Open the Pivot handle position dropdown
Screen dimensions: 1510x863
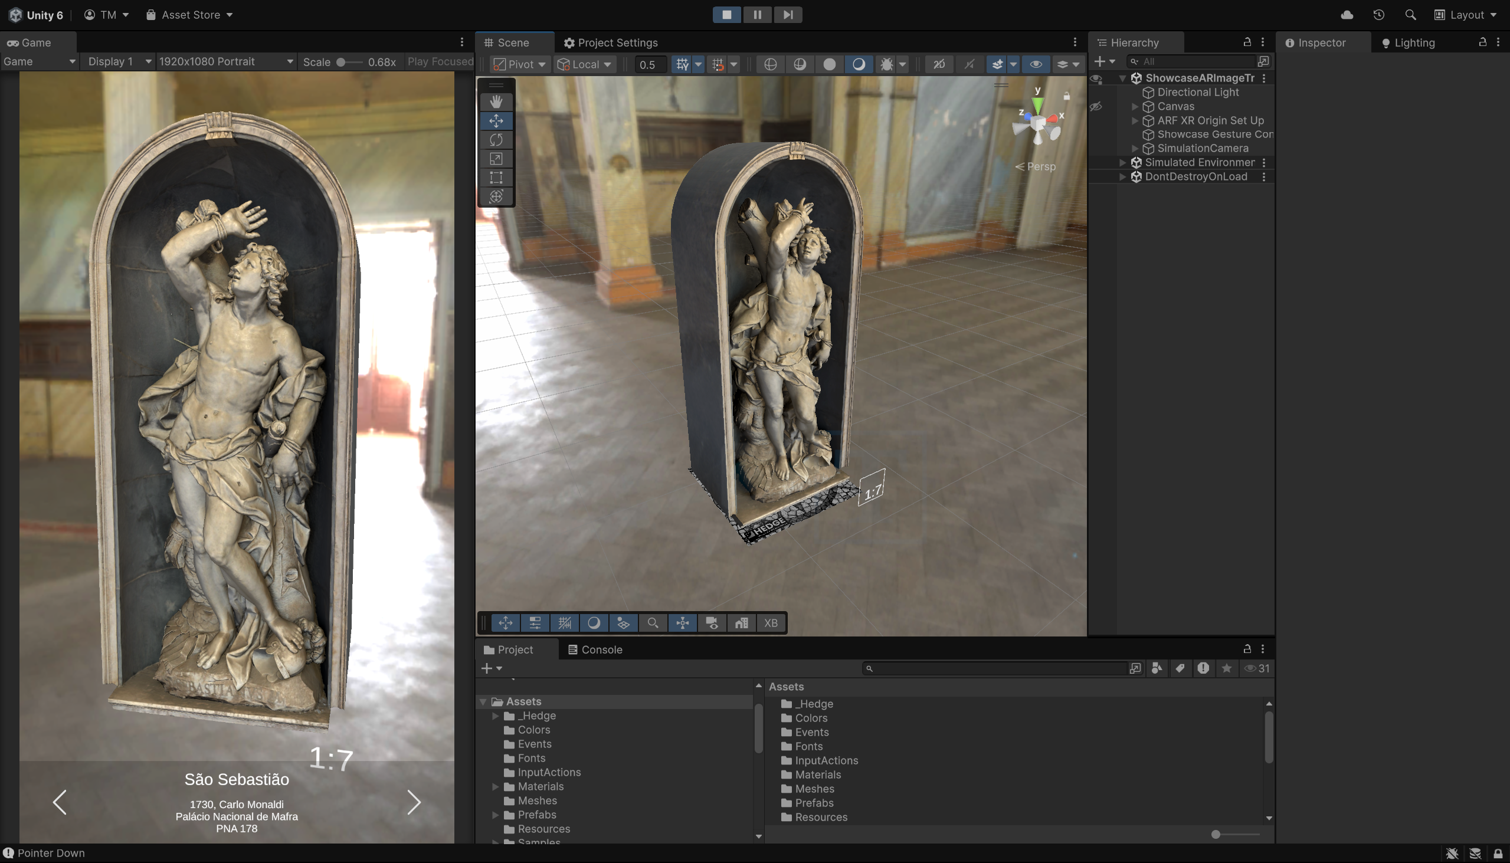click(x=520, y=64)
